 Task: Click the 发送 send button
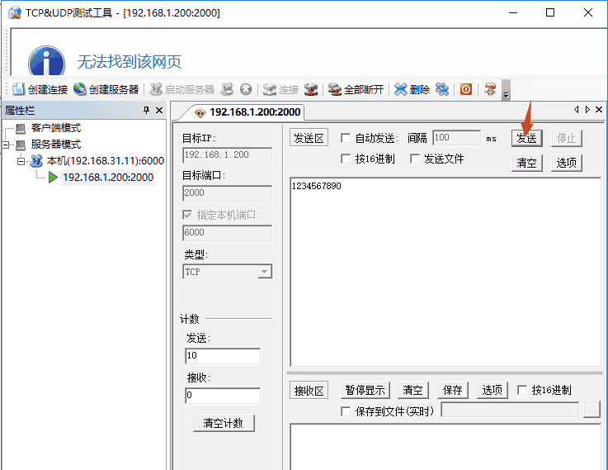click(x=526, y=138)
